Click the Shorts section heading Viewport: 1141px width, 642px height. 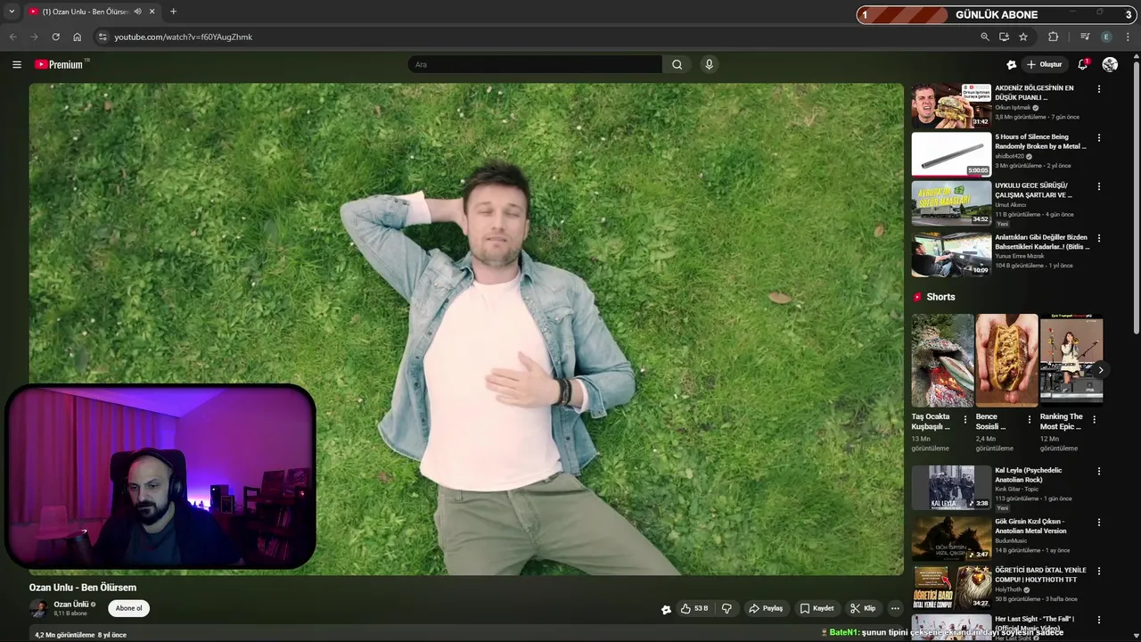point(940,297)
